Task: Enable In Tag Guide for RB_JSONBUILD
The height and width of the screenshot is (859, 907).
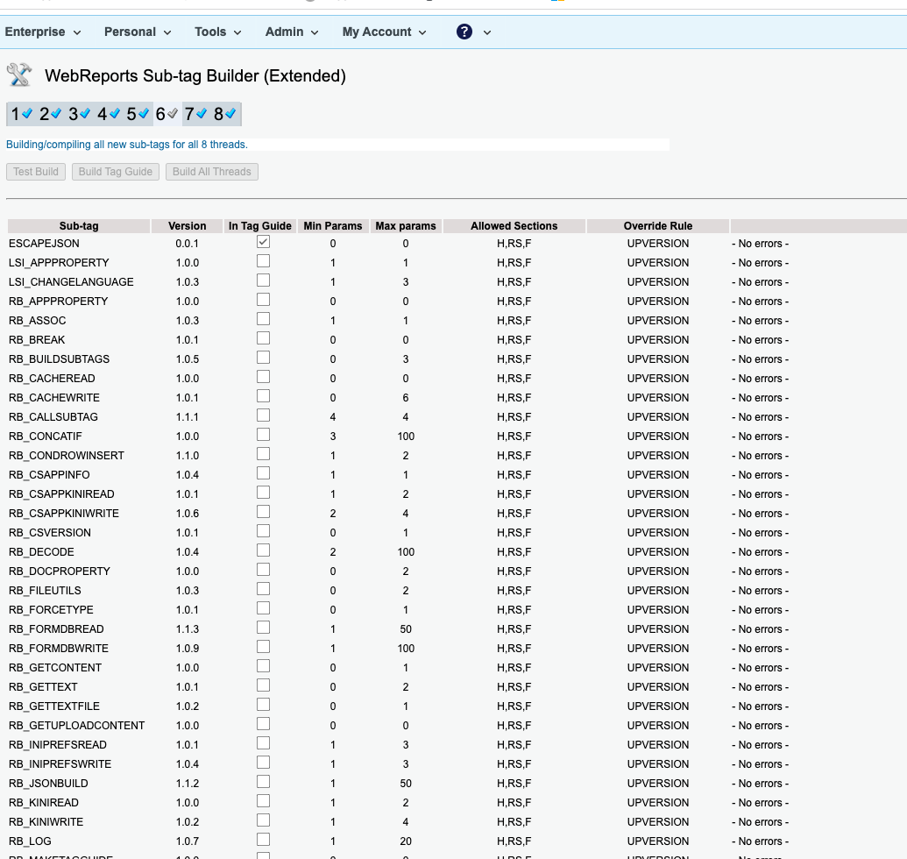Action: pyautogui.click(x=263, y=782)
